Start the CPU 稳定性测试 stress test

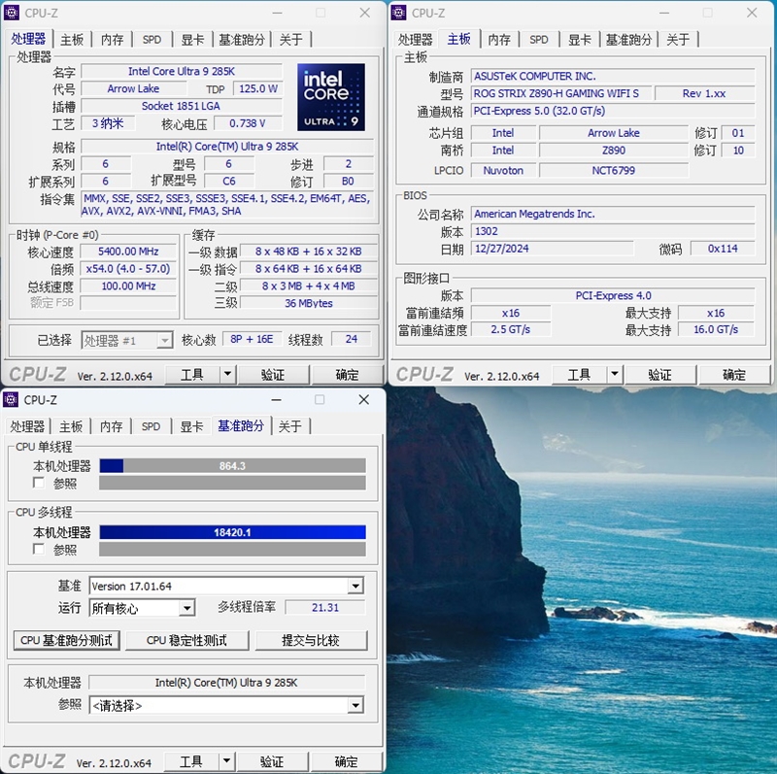(186, 640)
